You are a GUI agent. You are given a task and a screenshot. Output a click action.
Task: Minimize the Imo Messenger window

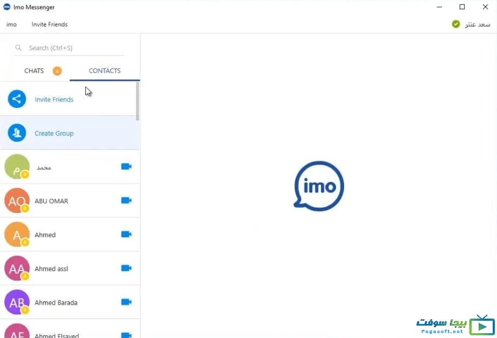point(439,7)
